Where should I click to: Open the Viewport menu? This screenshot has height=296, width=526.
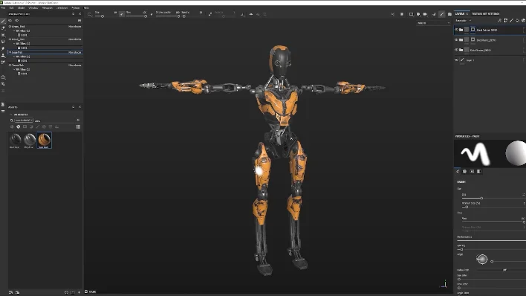(x=48, y=7)
